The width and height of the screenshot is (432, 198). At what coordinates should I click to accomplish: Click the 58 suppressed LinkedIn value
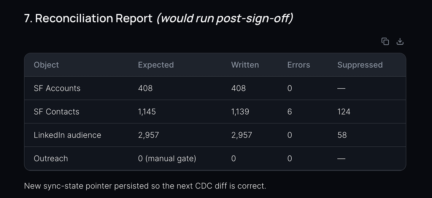click(342, 135)
